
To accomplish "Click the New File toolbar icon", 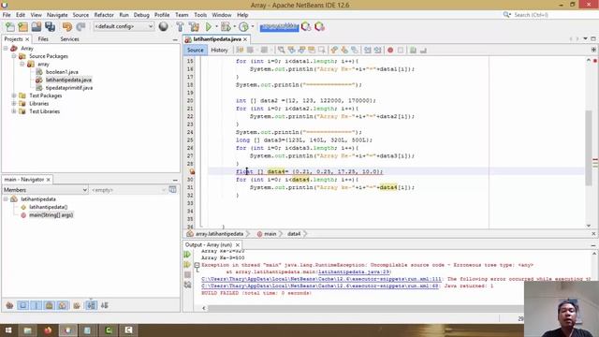I will 10,27.
